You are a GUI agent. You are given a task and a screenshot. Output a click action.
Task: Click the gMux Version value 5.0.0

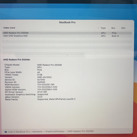[40, 97]
